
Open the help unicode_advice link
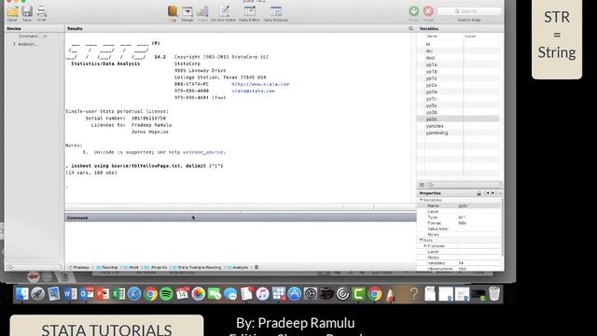(x=197, y=152)
